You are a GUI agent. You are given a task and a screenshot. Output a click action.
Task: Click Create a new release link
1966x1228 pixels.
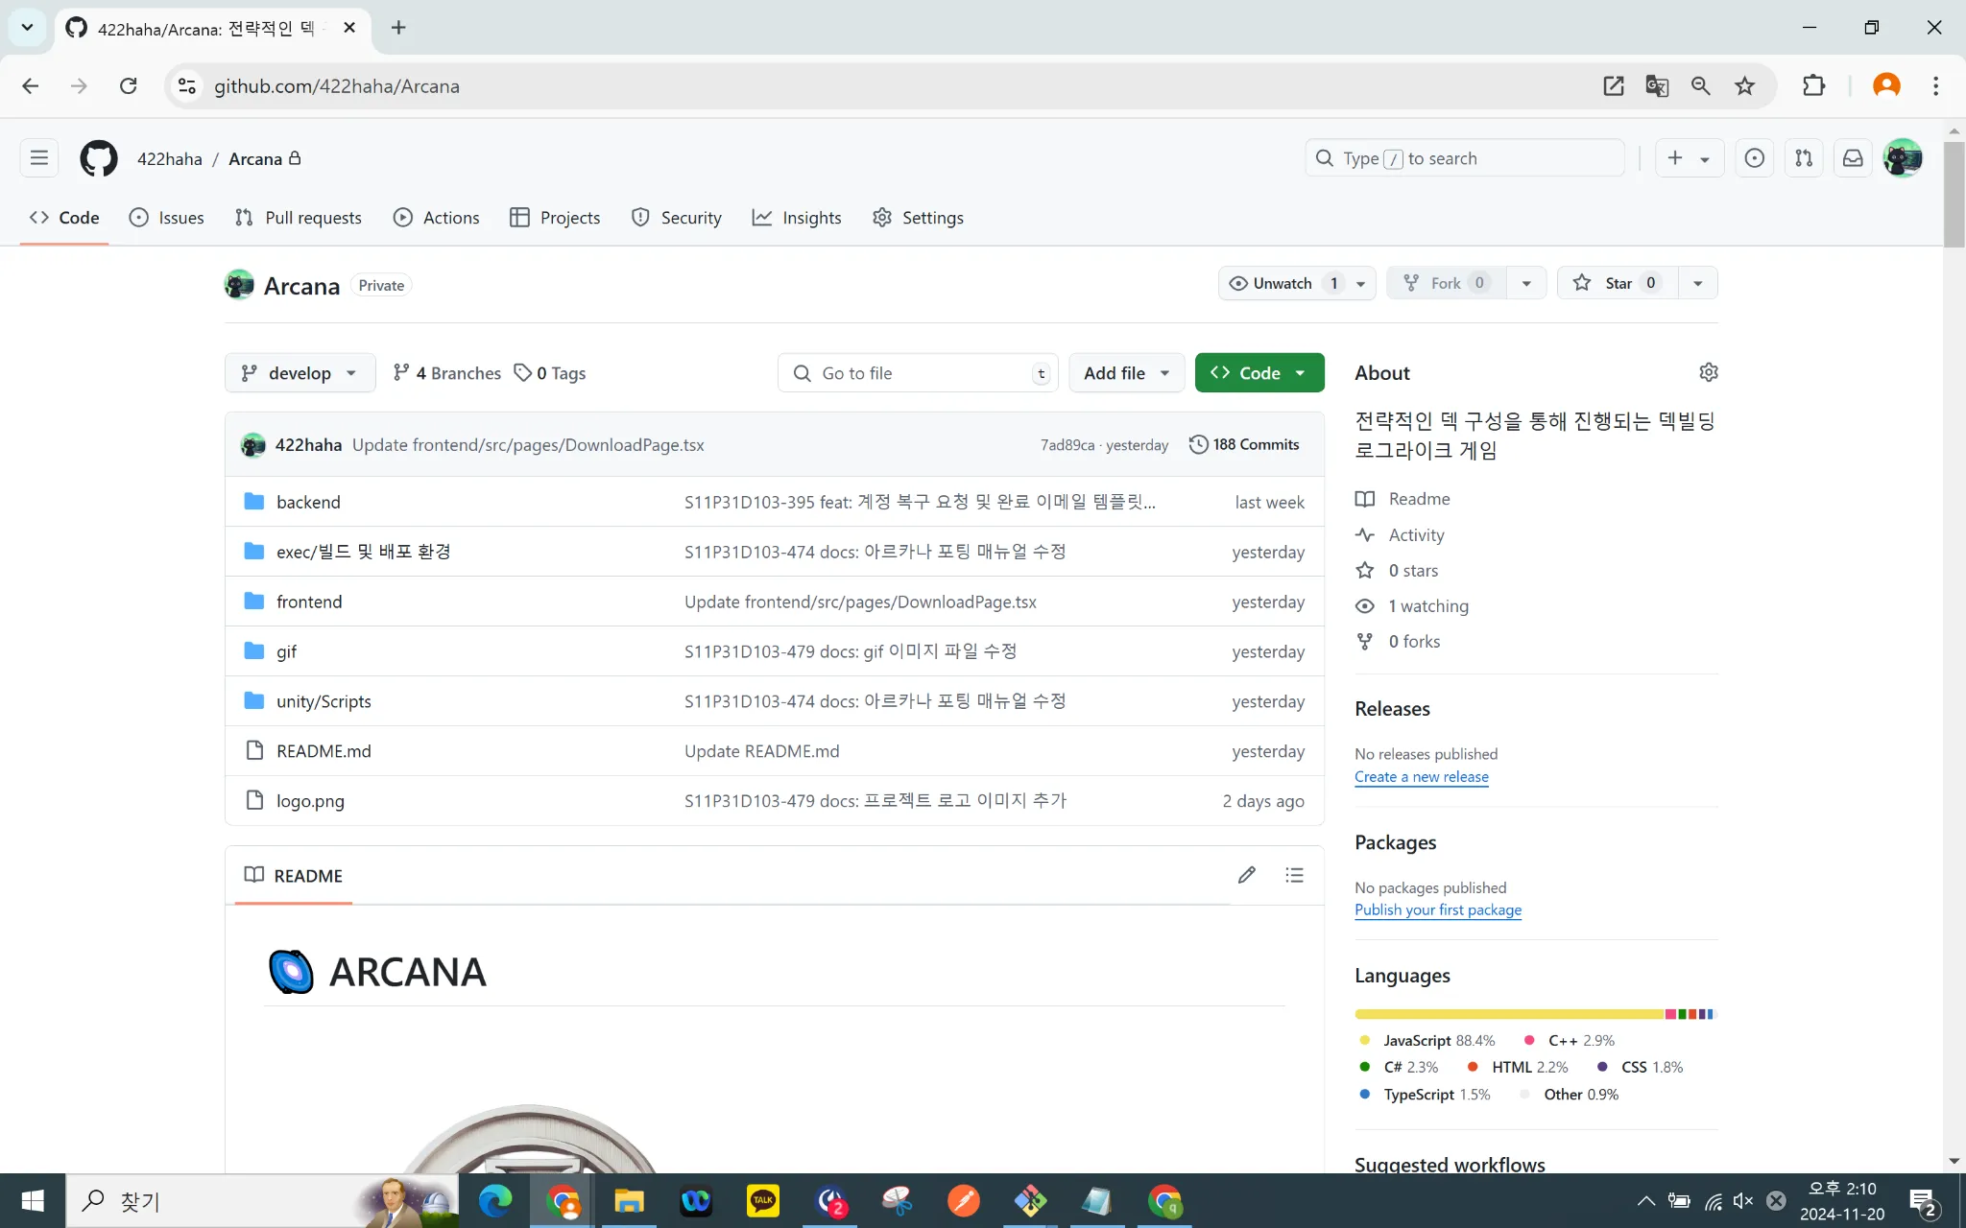coord(1421,777)
